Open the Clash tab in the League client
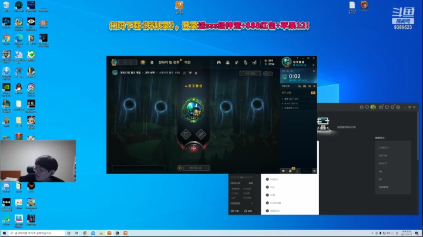This screenshot has width=423, height=237. [x=187, y=63]
